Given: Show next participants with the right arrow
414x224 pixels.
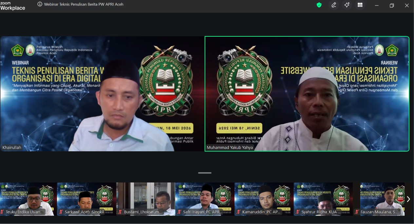Looking at the screenshot, I should 408,199.
